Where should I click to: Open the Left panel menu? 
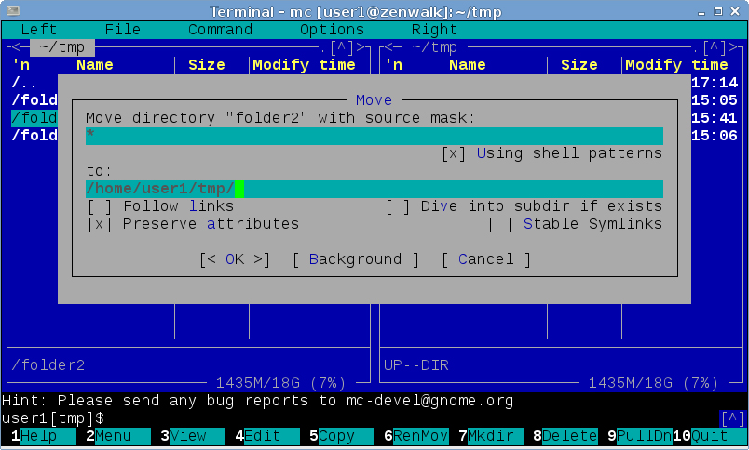38,30
